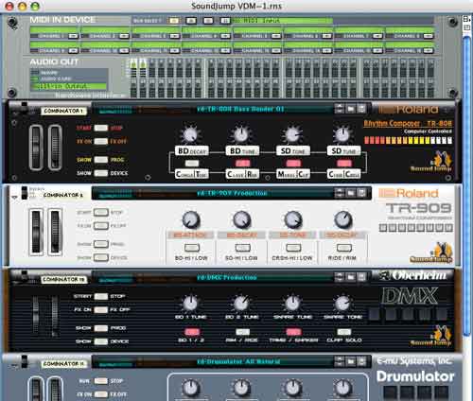Toggle Start/Stop button on TR-909

(x=101, y=212)
